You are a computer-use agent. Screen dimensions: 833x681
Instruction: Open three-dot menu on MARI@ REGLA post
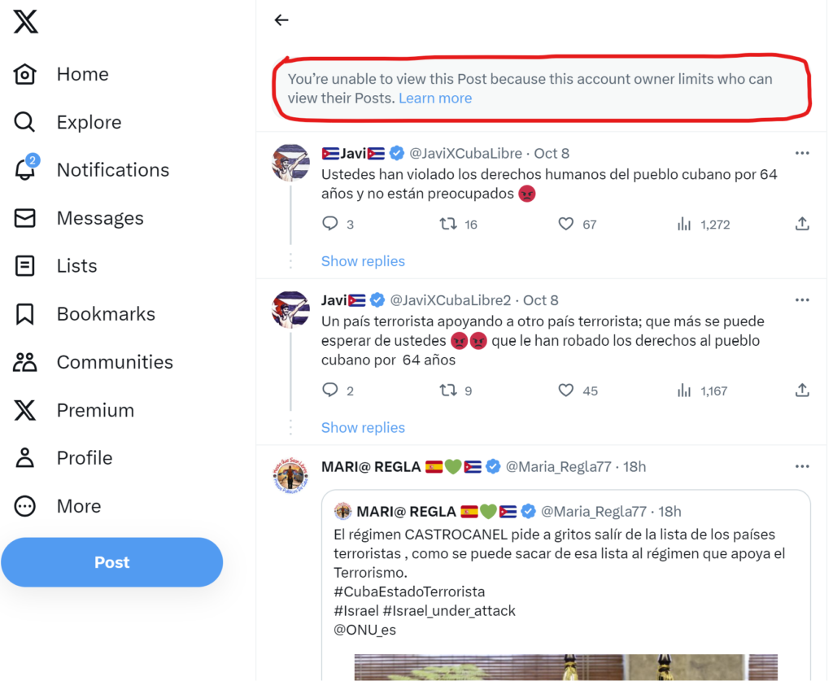[x=802, y=466]
